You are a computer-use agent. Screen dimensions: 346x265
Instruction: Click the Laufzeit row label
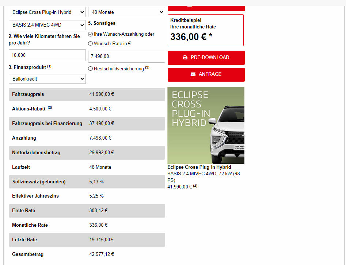pyautogui.click(x=21, y=167)
